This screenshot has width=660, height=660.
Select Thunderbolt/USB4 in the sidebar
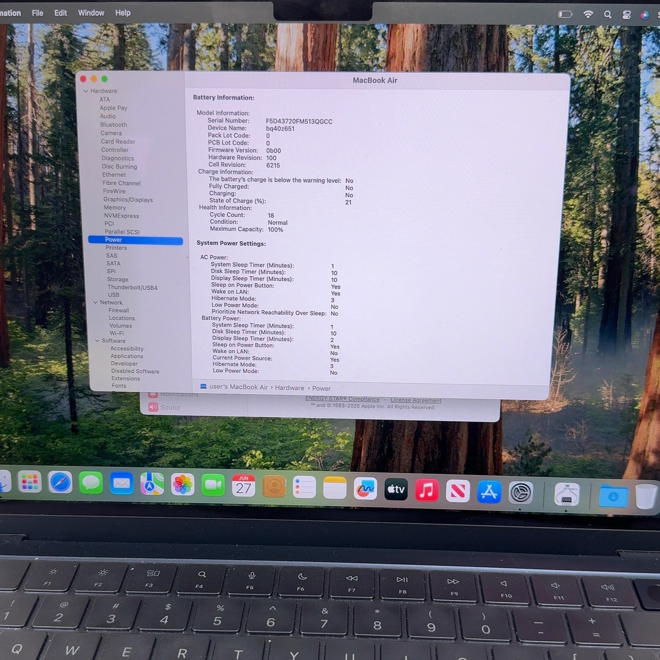132,287
